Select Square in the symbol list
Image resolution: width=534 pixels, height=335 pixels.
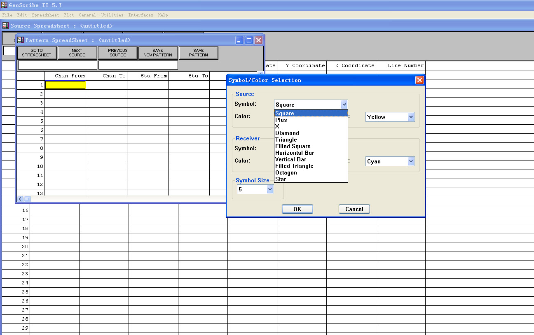tap(311, 113)
